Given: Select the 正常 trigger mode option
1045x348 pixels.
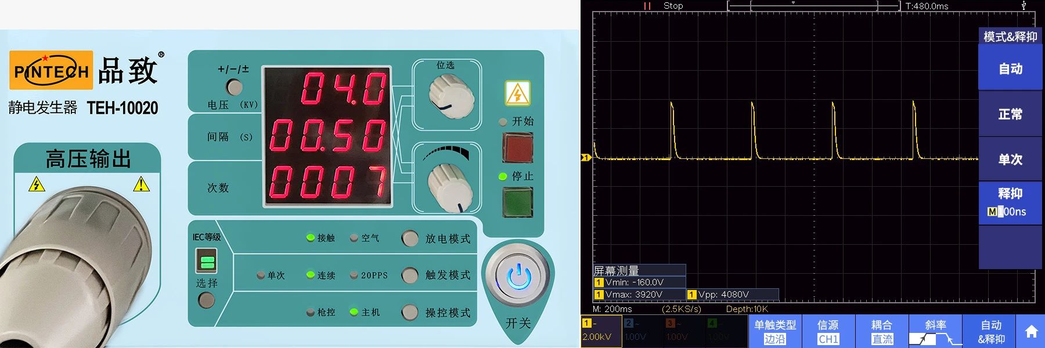Looking at the screenshot, I should [1010, 114].
